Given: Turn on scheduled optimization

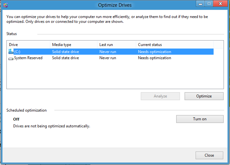Looking at the screenshot, I should click(200, 119).
